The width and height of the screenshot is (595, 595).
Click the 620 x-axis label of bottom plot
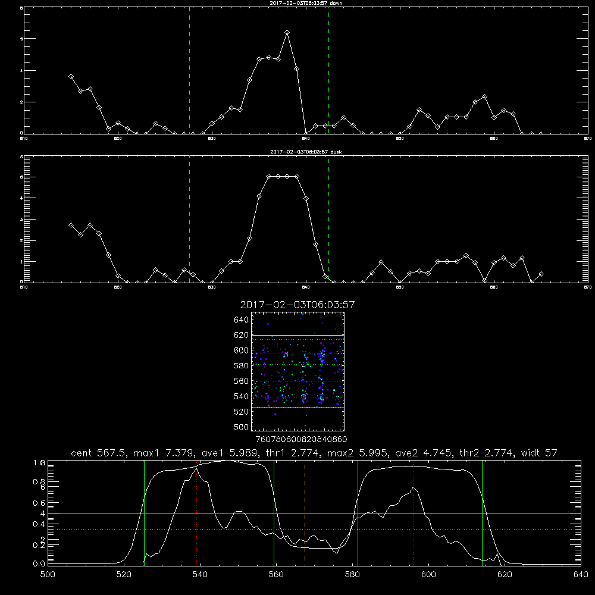[x=505, y=575]
